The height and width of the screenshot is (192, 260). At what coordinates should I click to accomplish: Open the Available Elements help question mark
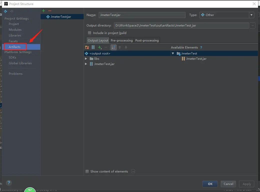[201, 47]
